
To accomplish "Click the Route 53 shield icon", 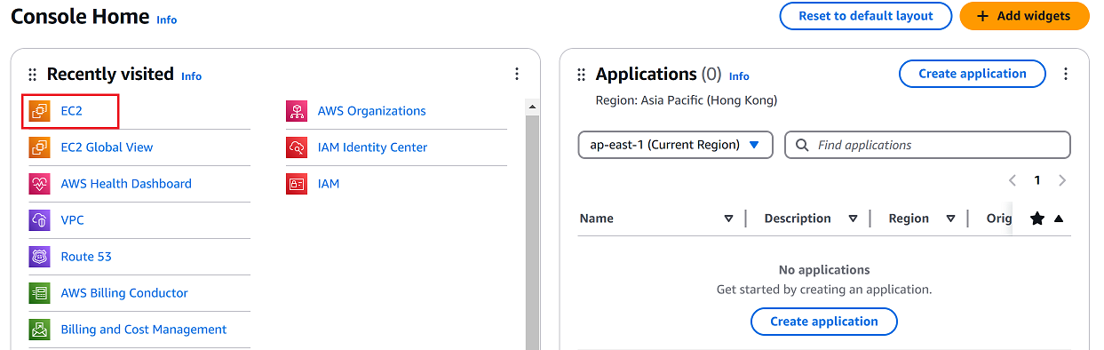I will tap(39, 257).
